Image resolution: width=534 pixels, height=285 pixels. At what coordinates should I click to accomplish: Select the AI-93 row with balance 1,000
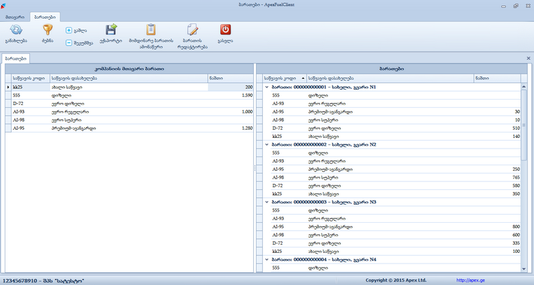click(x=130, y=112)
